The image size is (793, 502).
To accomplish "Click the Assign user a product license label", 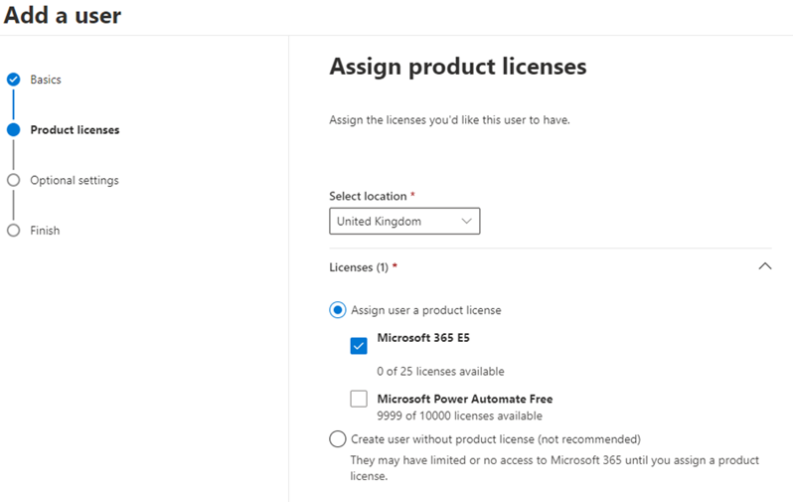I will [426, 310].
